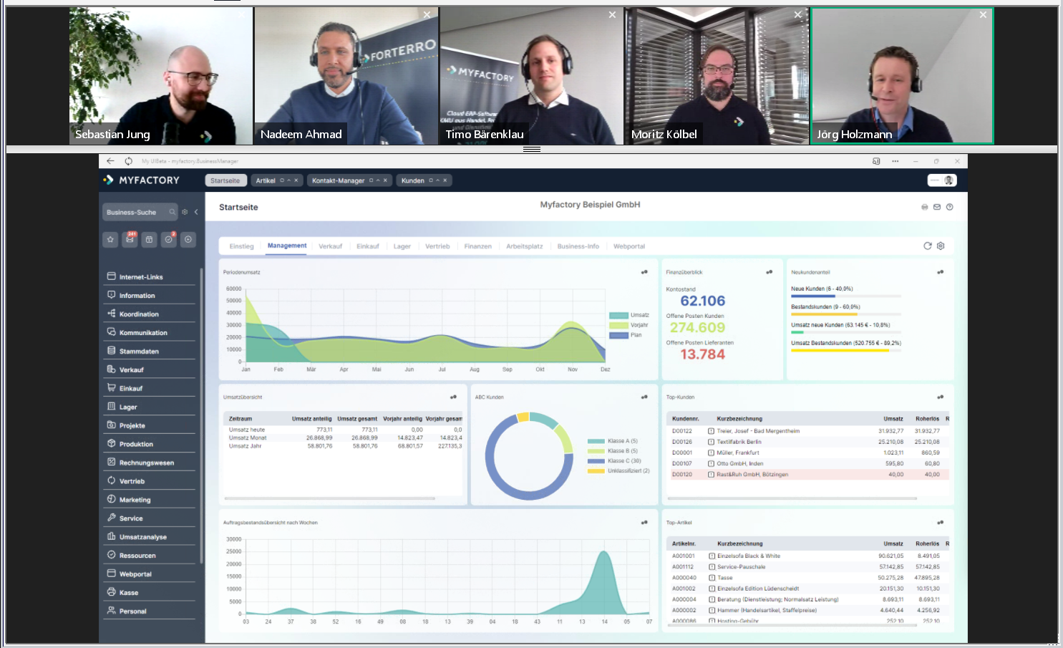The height and width of the screenshot is (648, 1063).
Task: Open favorites with the star icon
Action: pyautogui.click(x=110, y=240)
